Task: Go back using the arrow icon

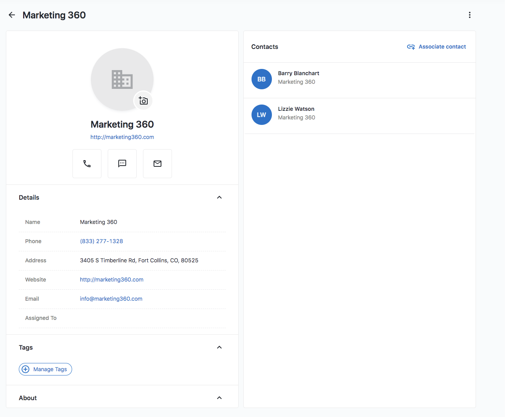Action: tap(12, 15)
